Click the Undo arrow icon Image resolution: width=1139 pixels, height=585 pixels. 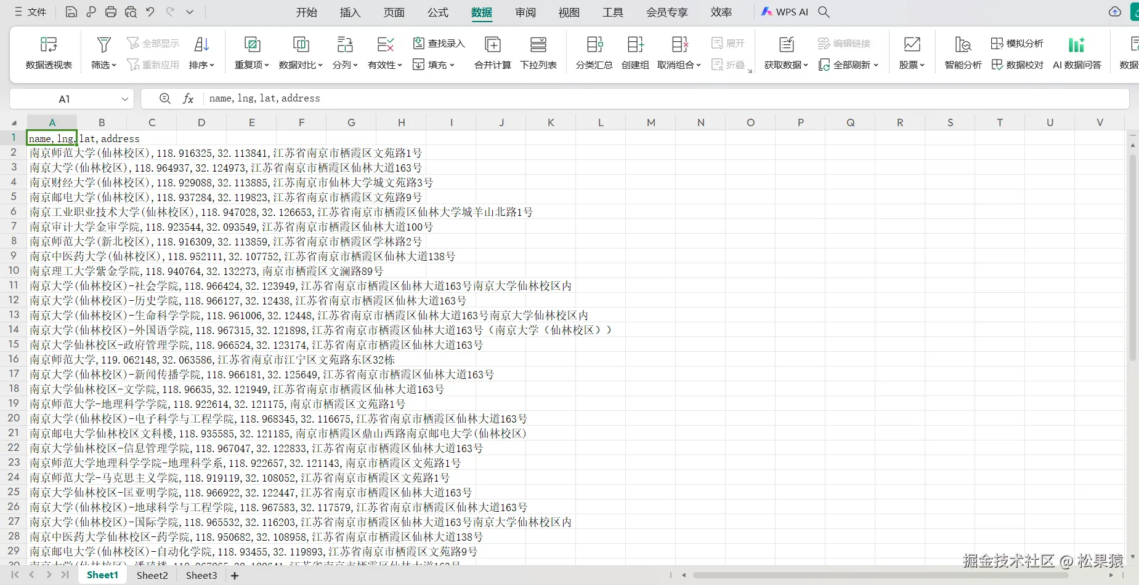coord(150,12)
